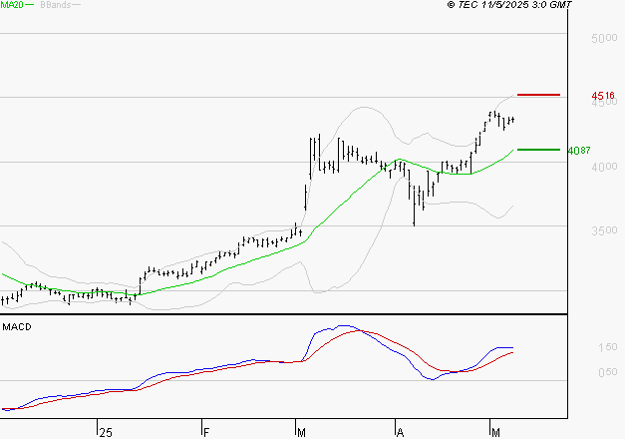The height and width of the screenshot is (439, 625).
Task: Click the 5000 price axis label
Action: click(604, 38)
